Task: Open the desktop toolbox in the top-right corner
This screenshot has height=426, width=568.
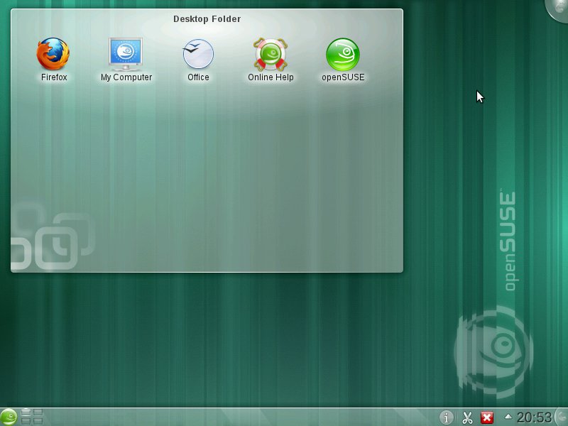Action: [x=558, y=10]
